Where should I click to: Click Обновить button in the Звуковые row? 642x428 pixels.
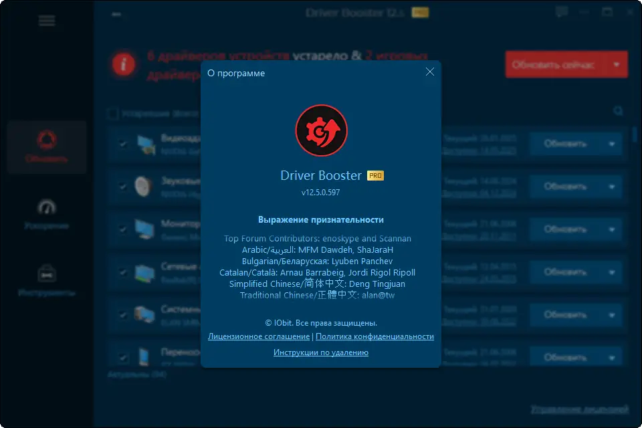(566, 187)
